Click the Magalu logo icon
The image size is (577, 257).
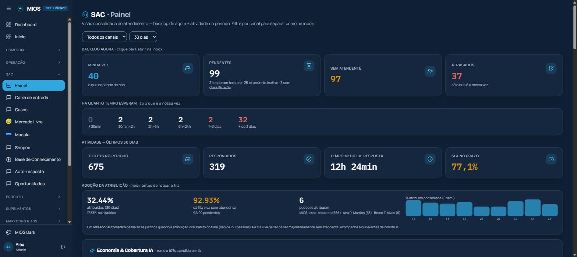(9, 134)
